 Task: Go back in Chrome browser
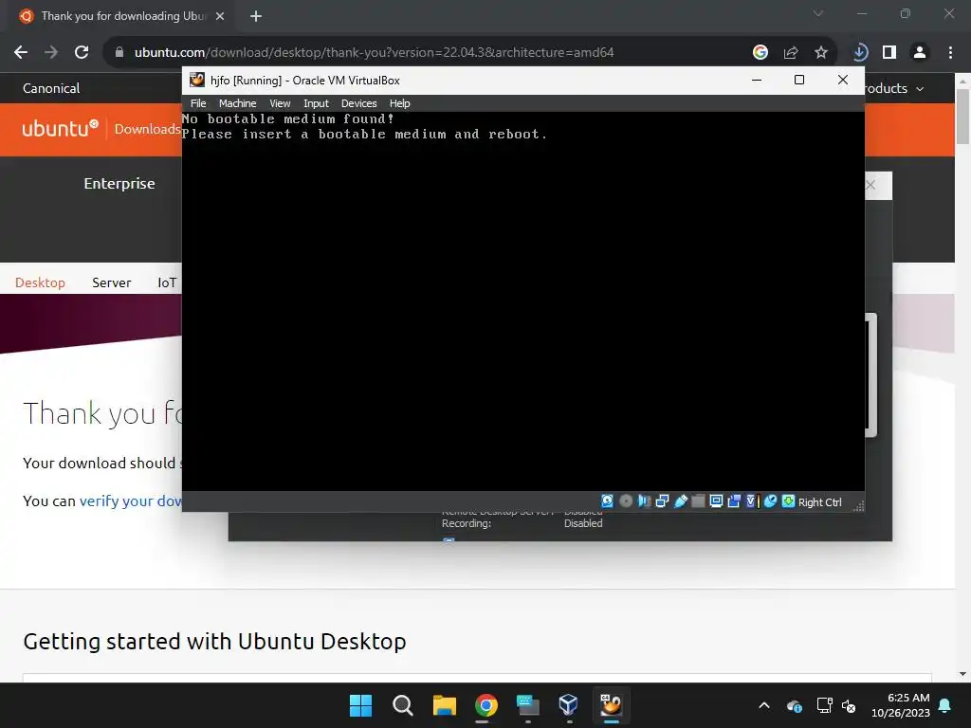click(x=21, y=53)
